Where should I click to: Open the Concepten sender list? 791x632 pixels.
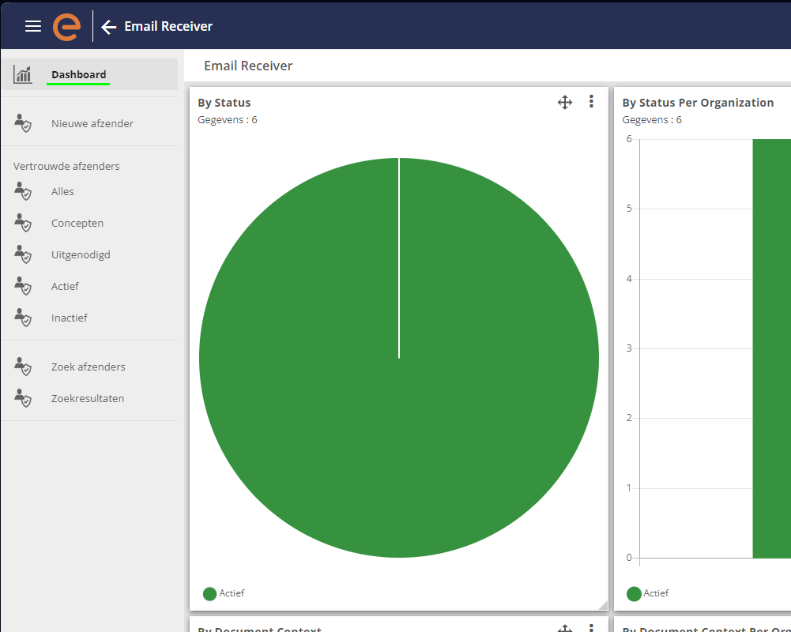(x=77, y=223)
